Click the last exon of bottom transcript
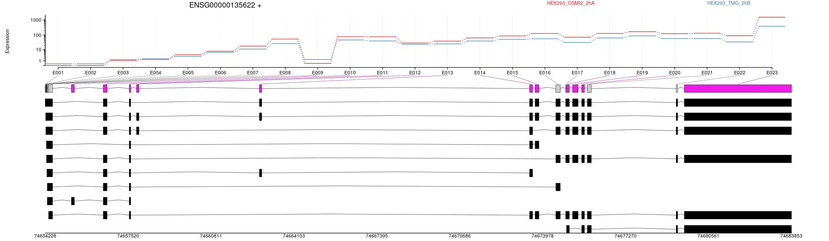Screen dimensions: 829x241 (x=738, y=229)
